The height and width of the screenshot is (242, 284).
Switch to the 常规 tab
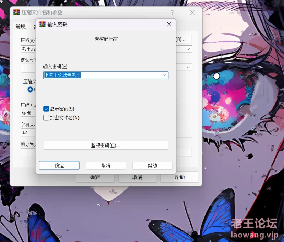pyautogui.click(x=21, y=27)
